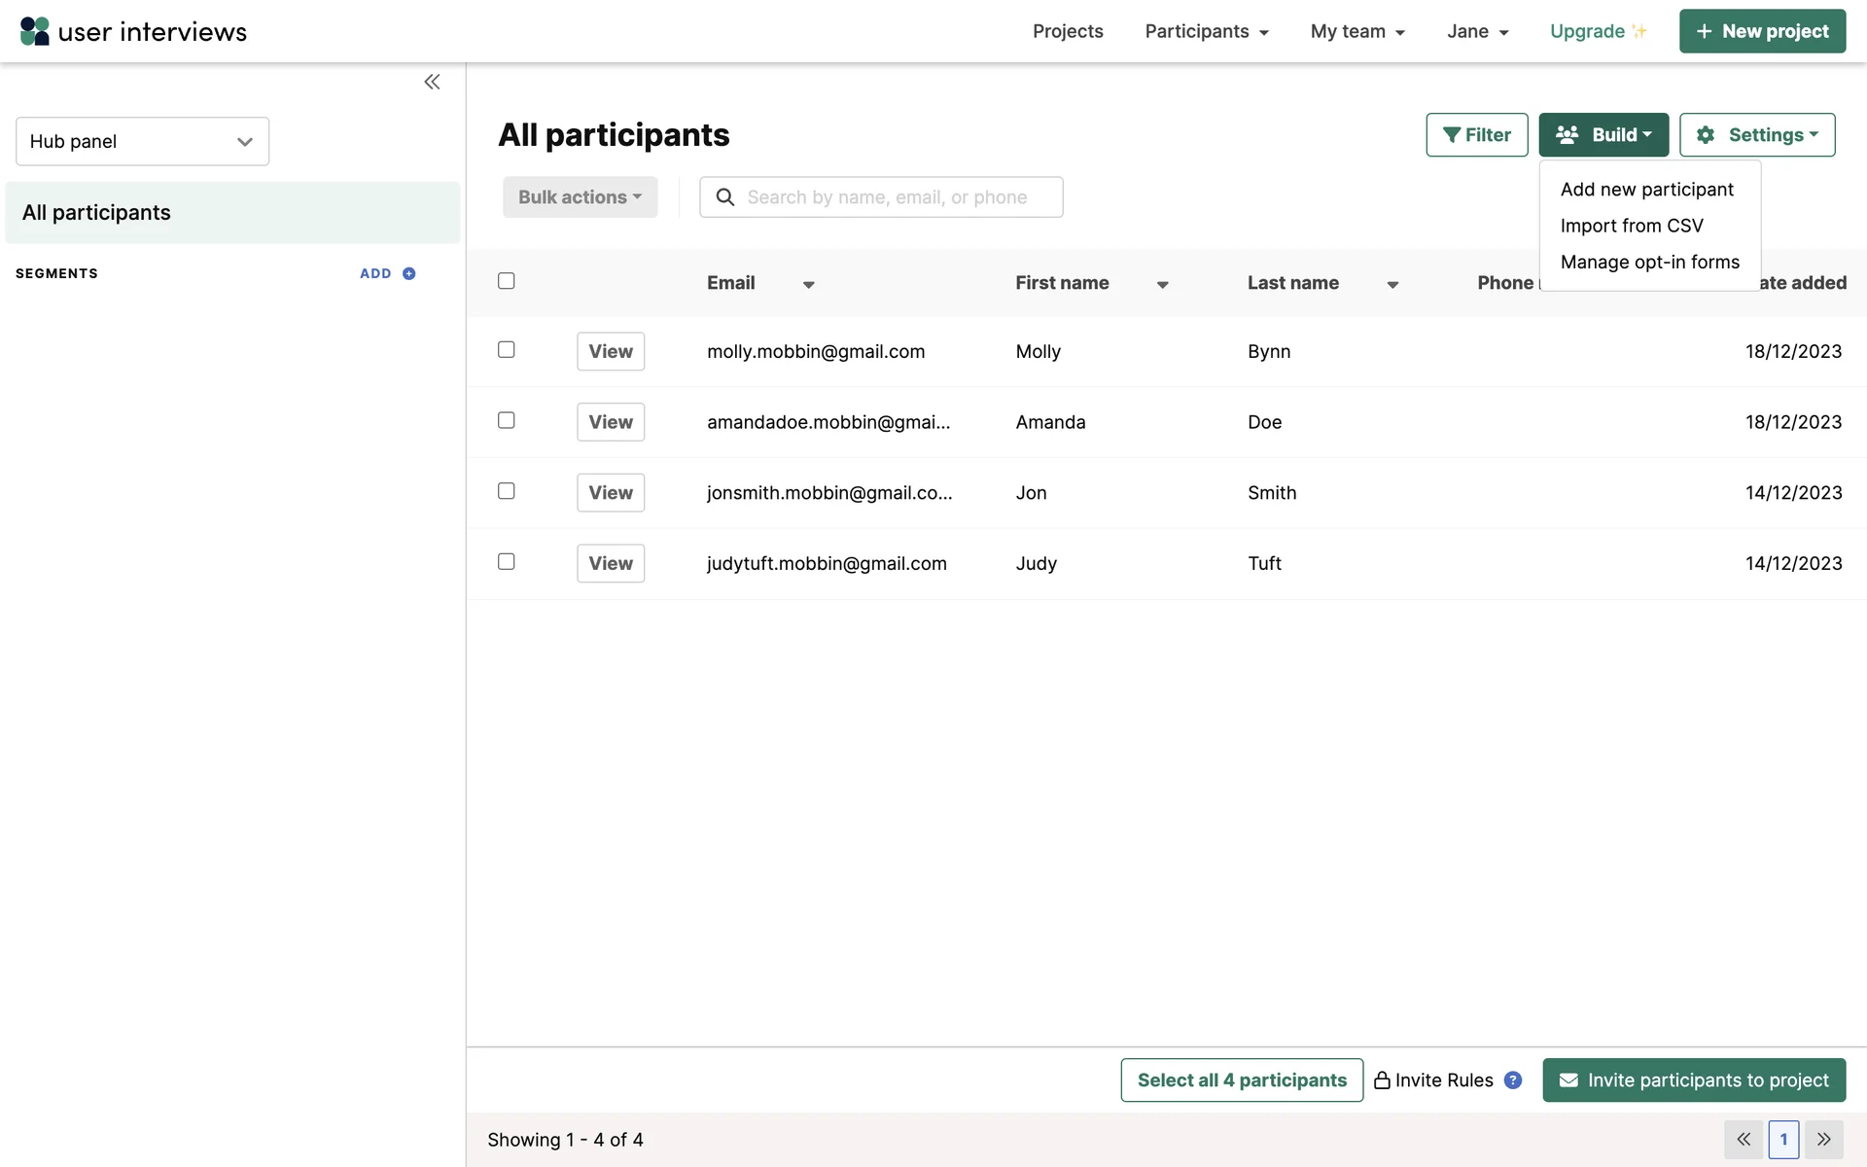The height and width of the screenshot is (1167, 1867).
Task: Click Invite participants to project button
Action: [1694, 1079]
